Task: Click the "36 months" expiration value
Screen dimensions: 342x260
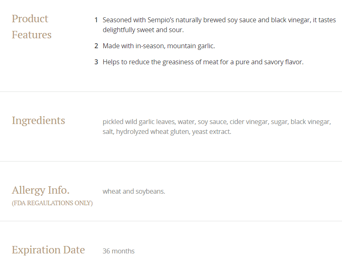Action: coord(119,251)
